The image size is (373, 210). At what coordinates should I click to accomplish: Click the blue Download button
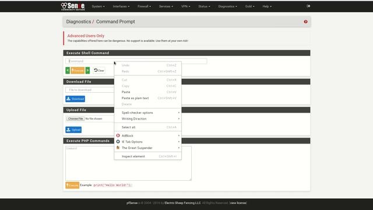(75, 99)
